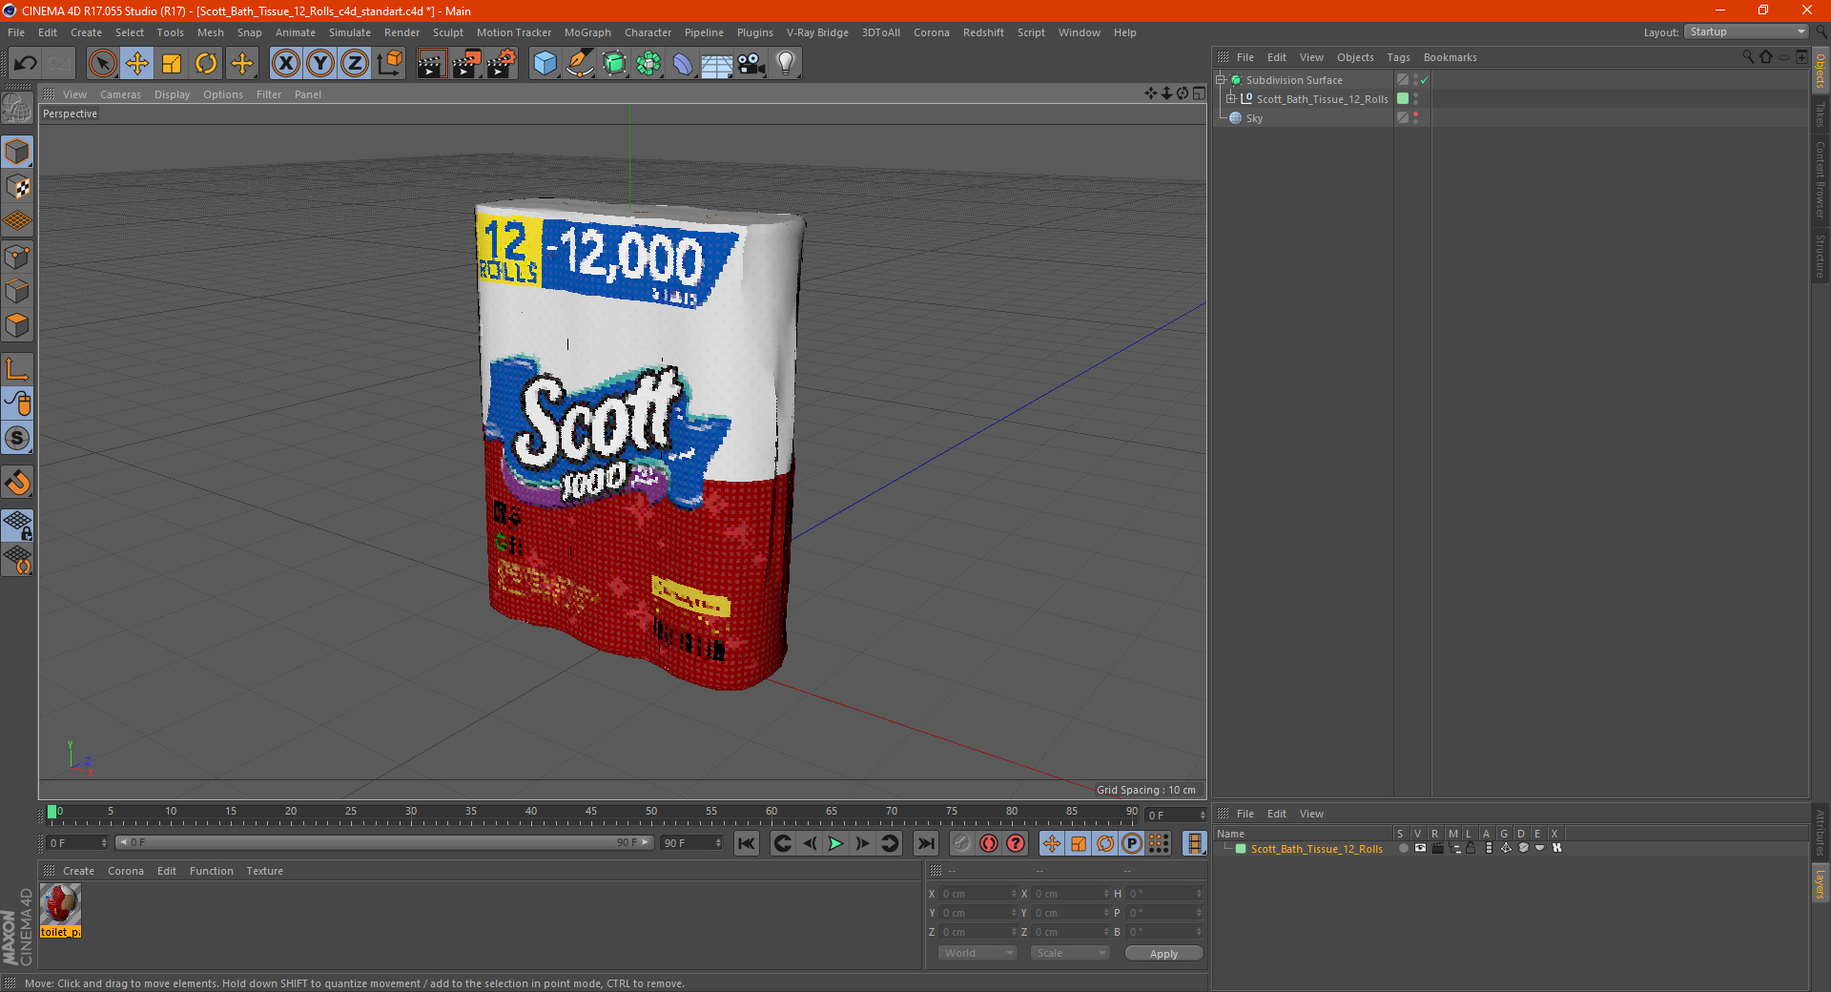Click the Locked Workplane icon
Viewport: 1831px width, 992px height.
pos(17,526)
